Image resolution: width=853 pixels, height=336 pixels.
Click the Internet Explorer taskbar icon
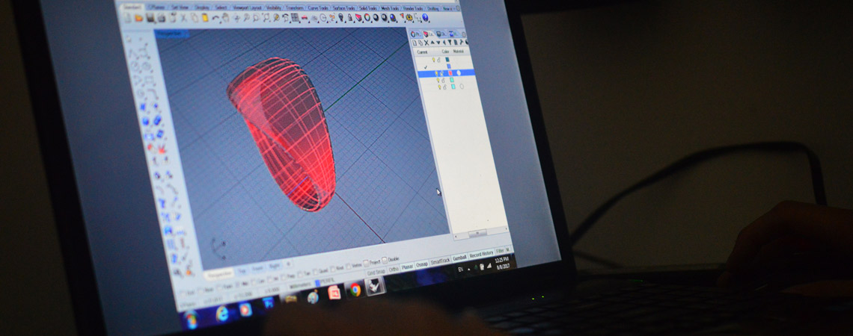pyautogui.click(x=222, y=314)
